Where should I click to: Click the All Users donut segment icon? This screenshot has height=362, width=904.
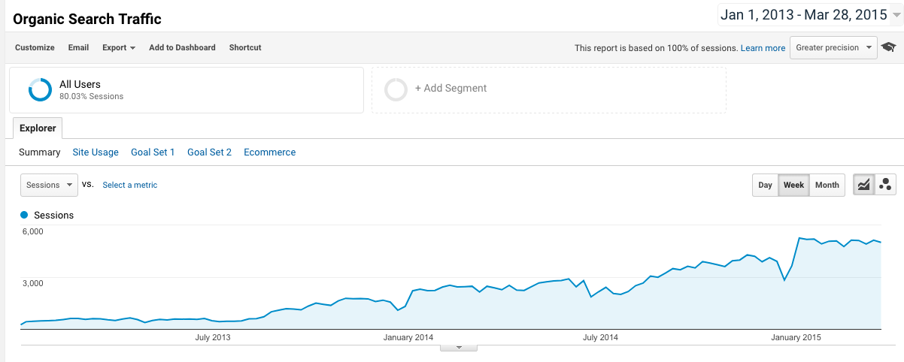coord(40,89)
